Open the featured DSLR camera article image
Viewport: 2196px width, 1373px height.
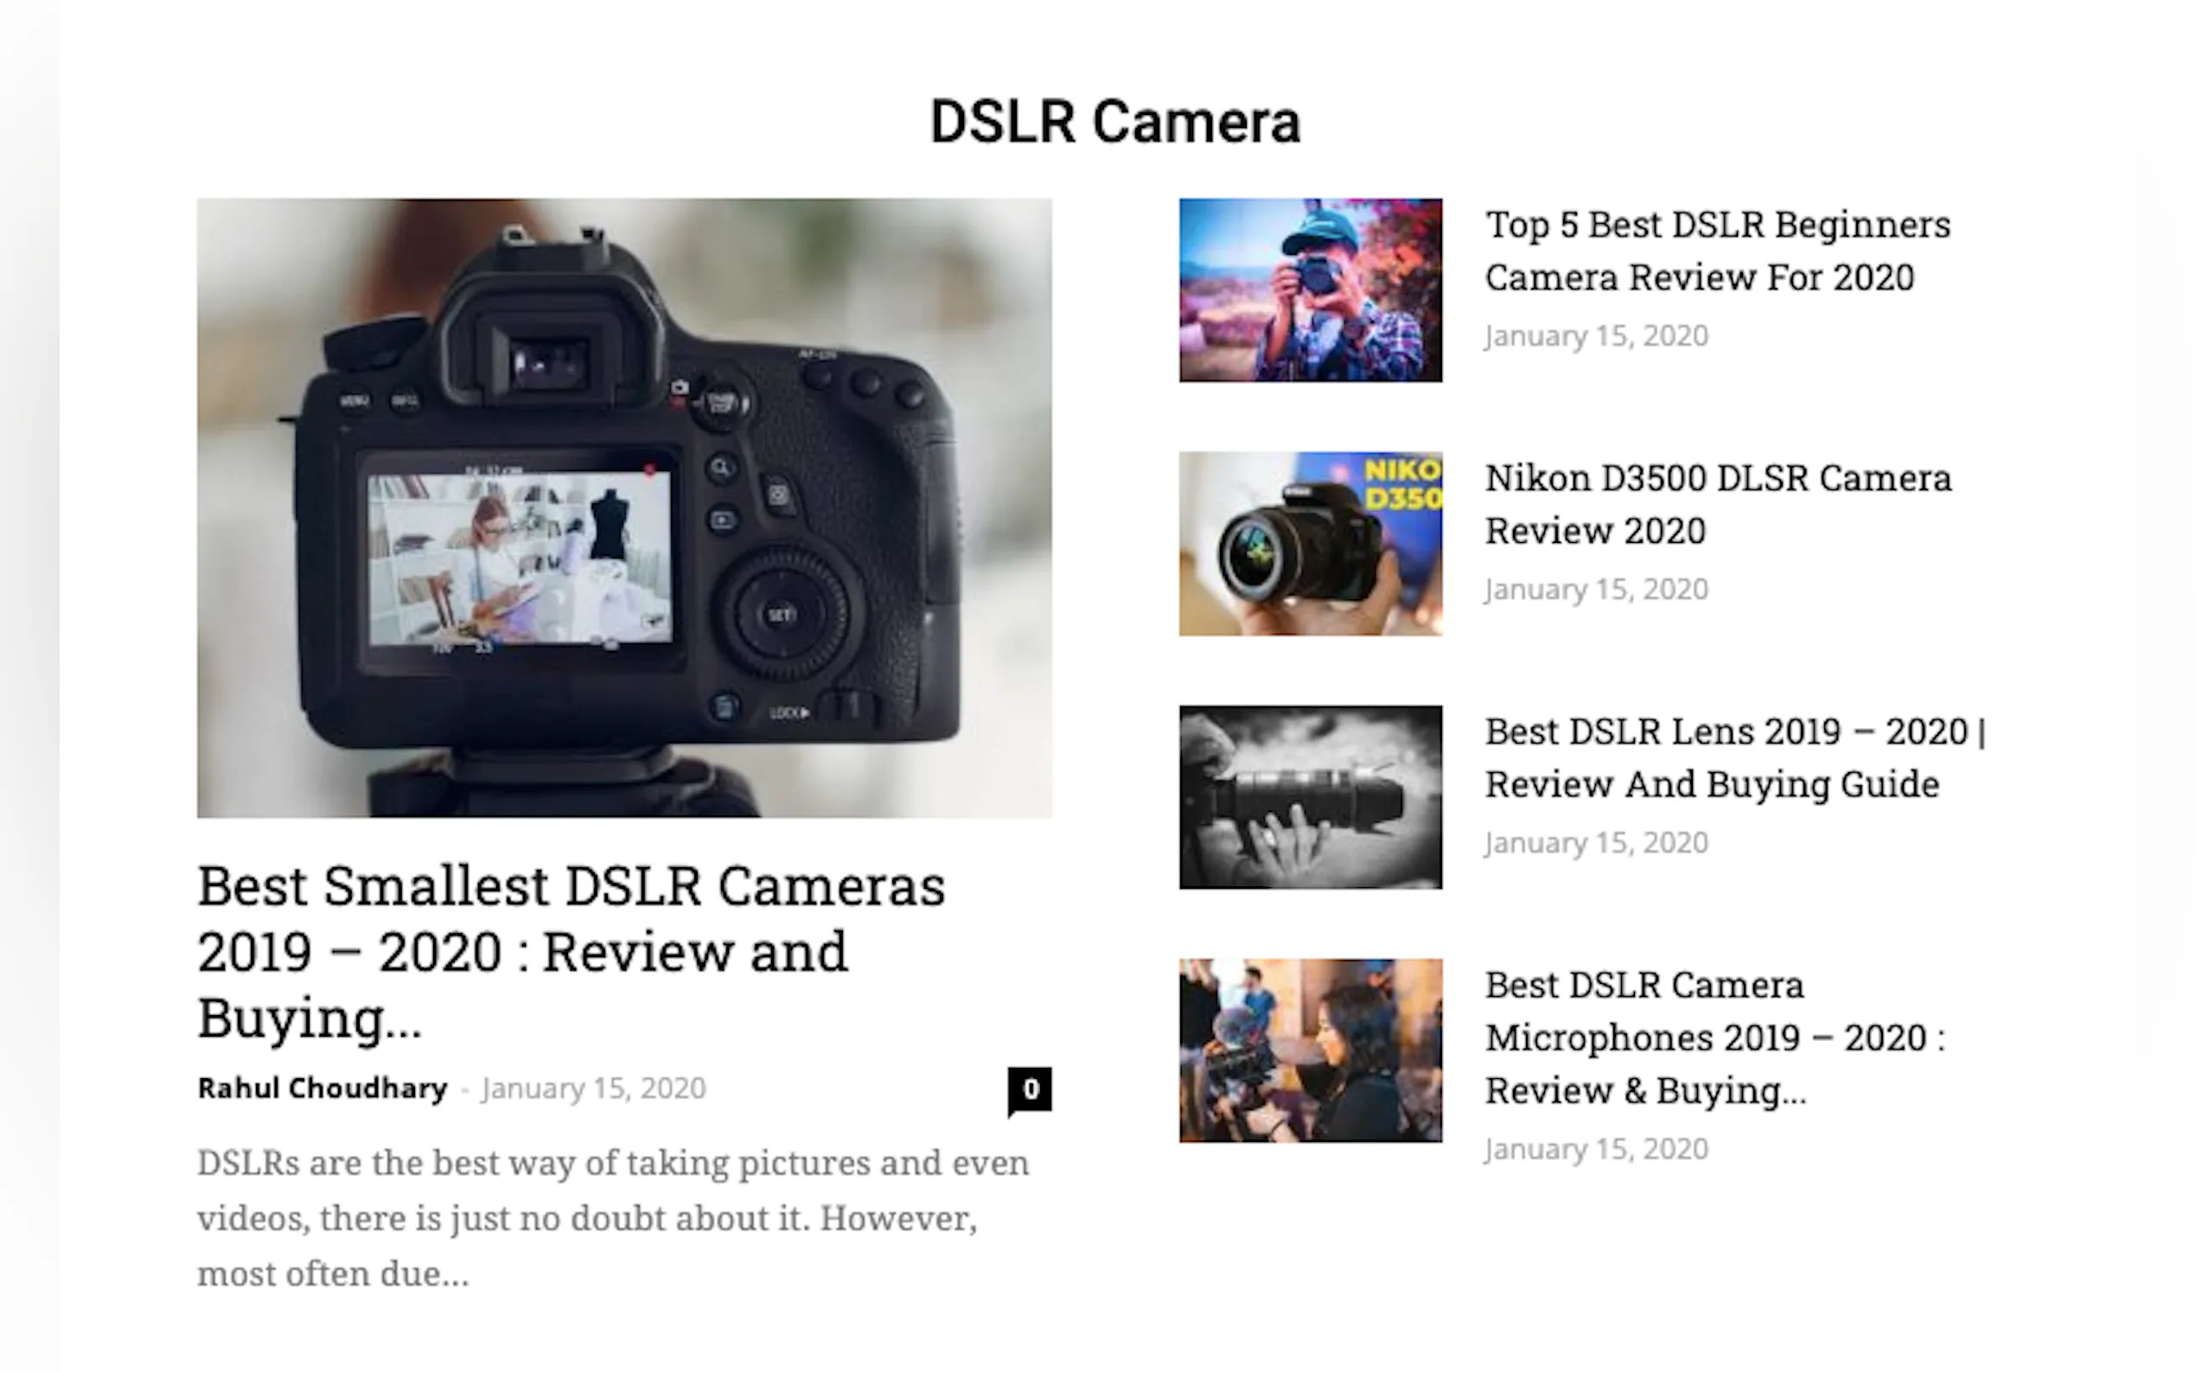pos(624,508)
